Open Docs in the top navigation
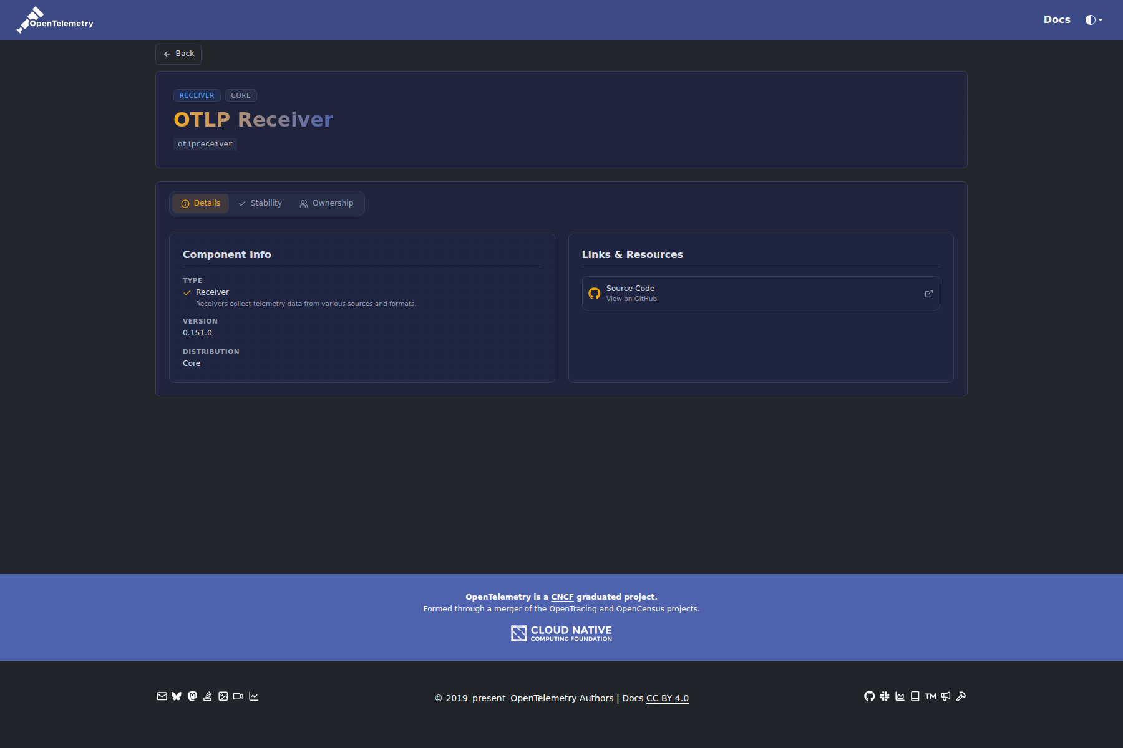 (x=1057, y=20)
